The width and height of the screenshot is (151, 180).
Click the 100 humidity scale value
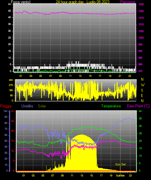coord(6,111)
